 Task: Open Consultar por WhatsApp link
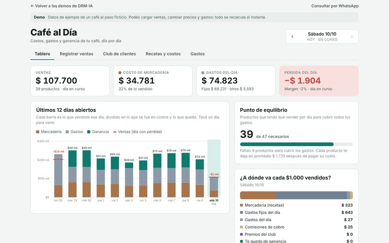point(335,6)
